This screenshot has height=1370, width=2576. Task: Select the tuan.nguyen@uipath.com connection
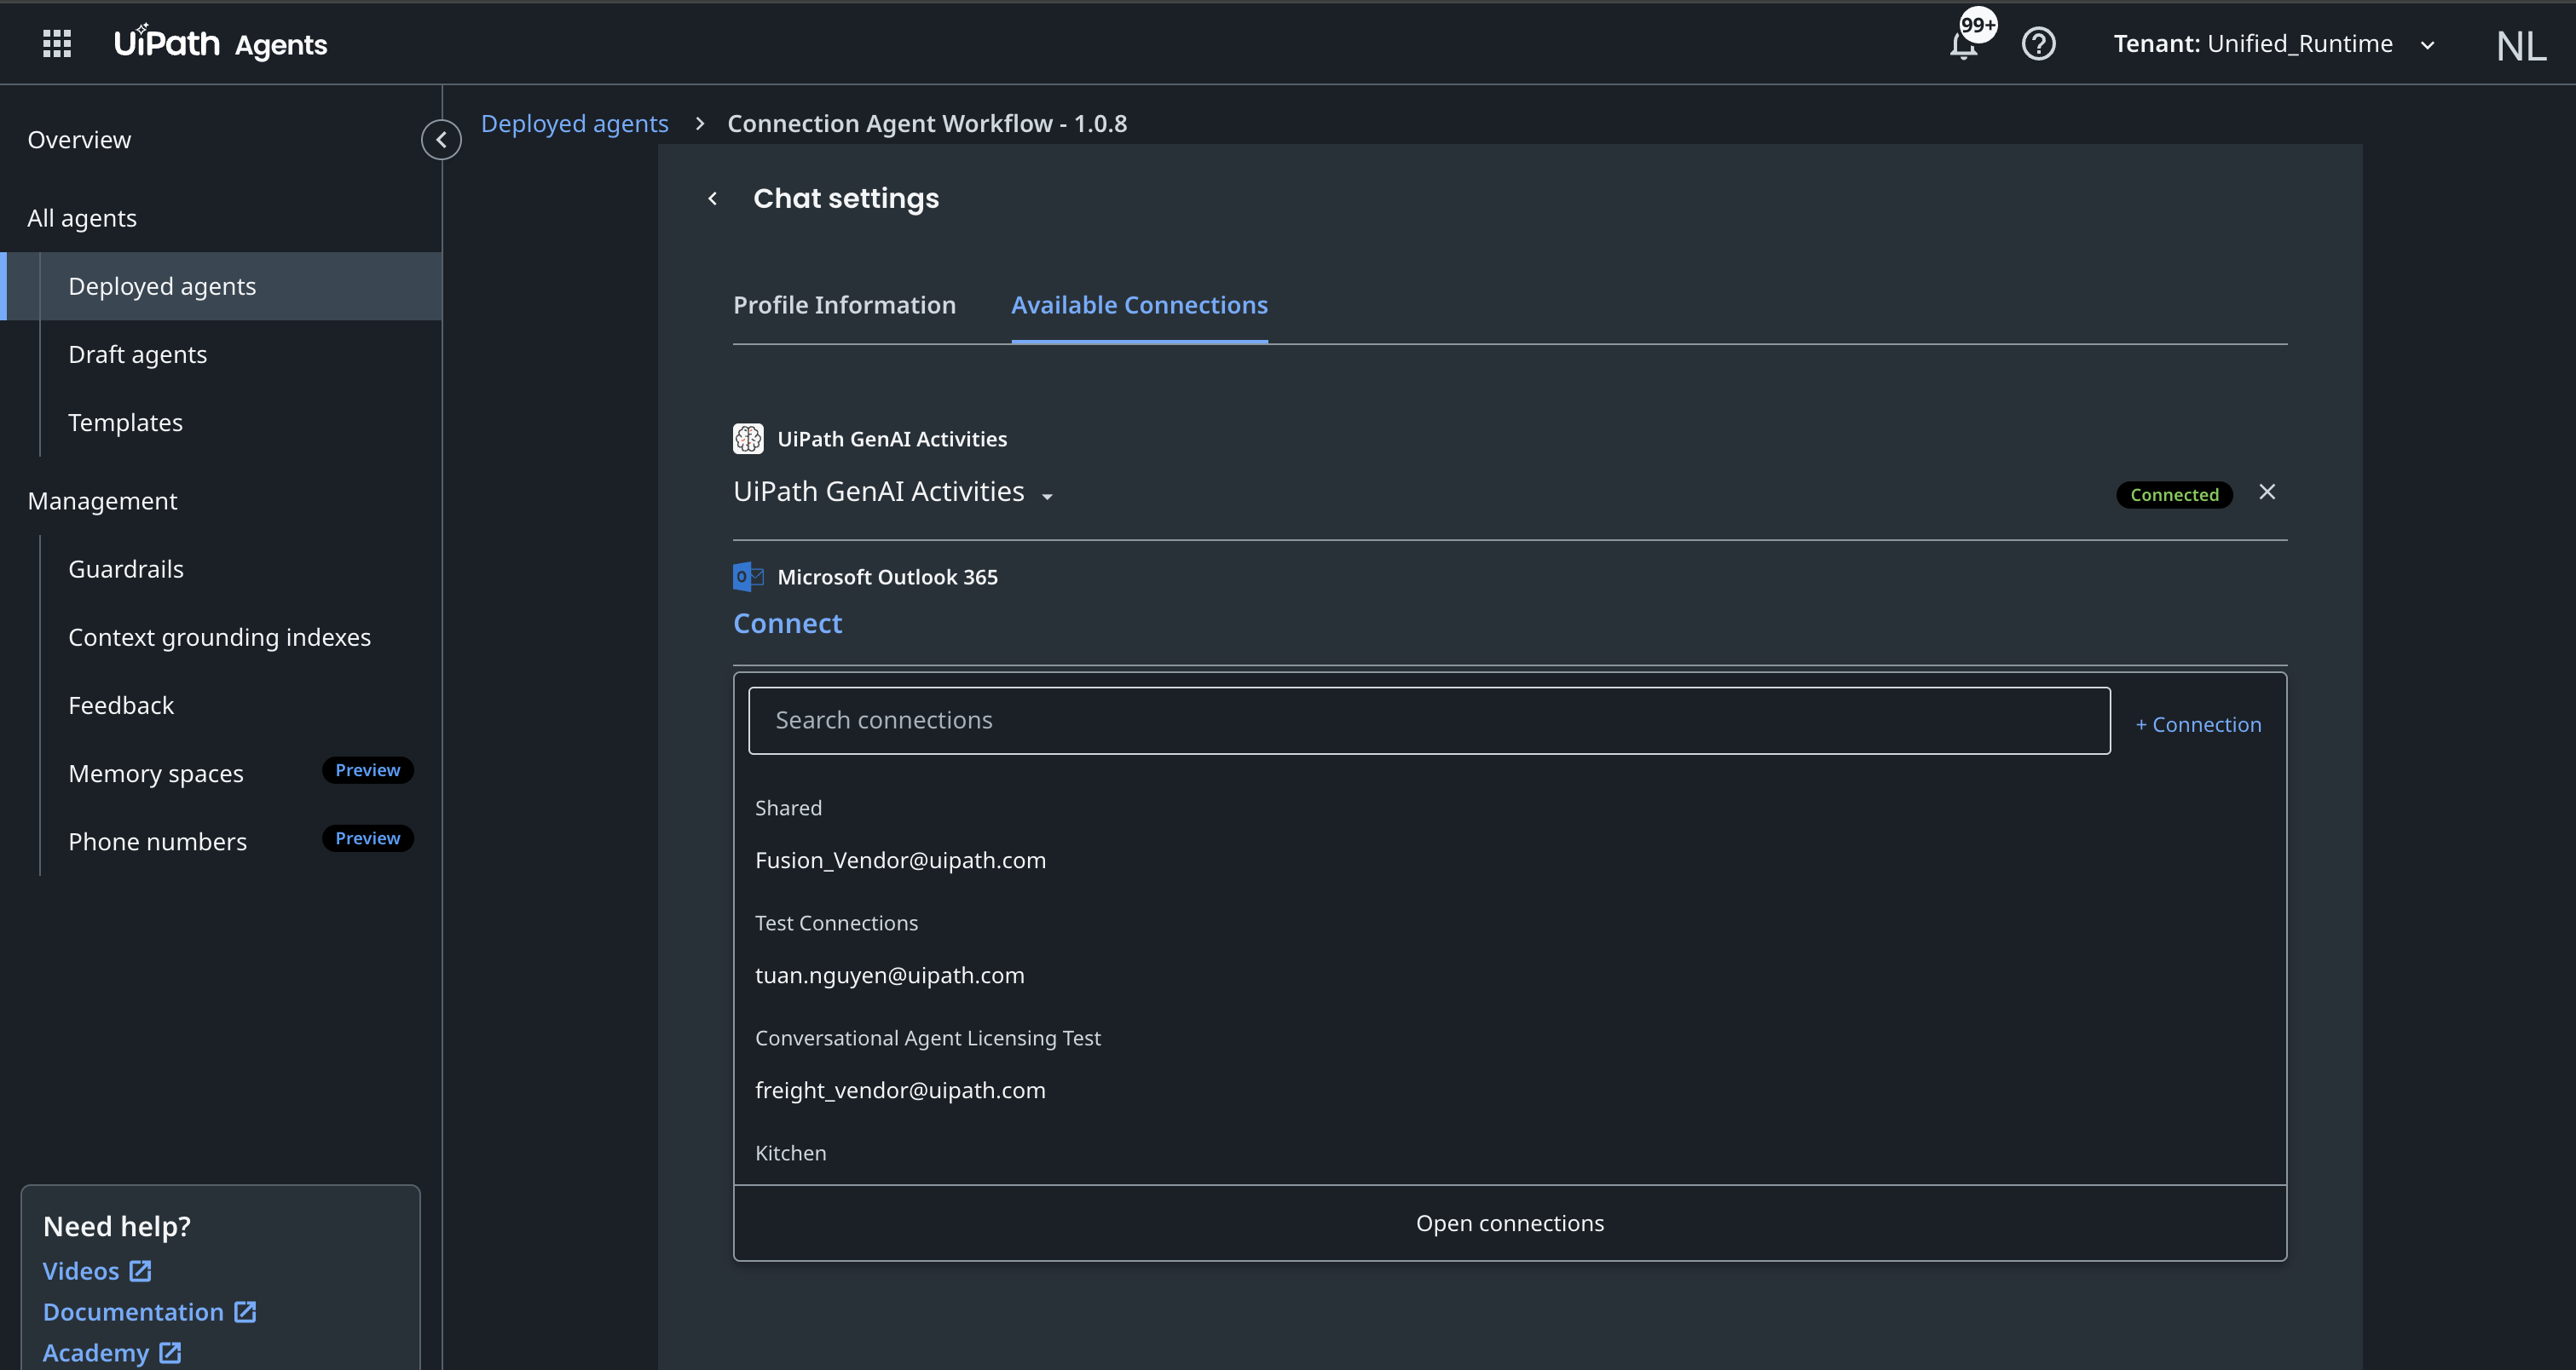point(889,976)
